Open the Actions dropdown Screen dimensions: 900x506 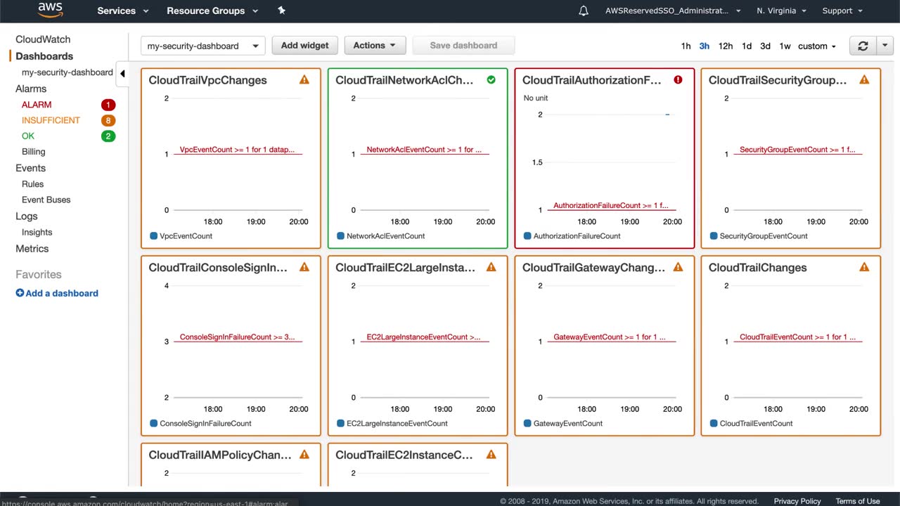pos(375,46)
